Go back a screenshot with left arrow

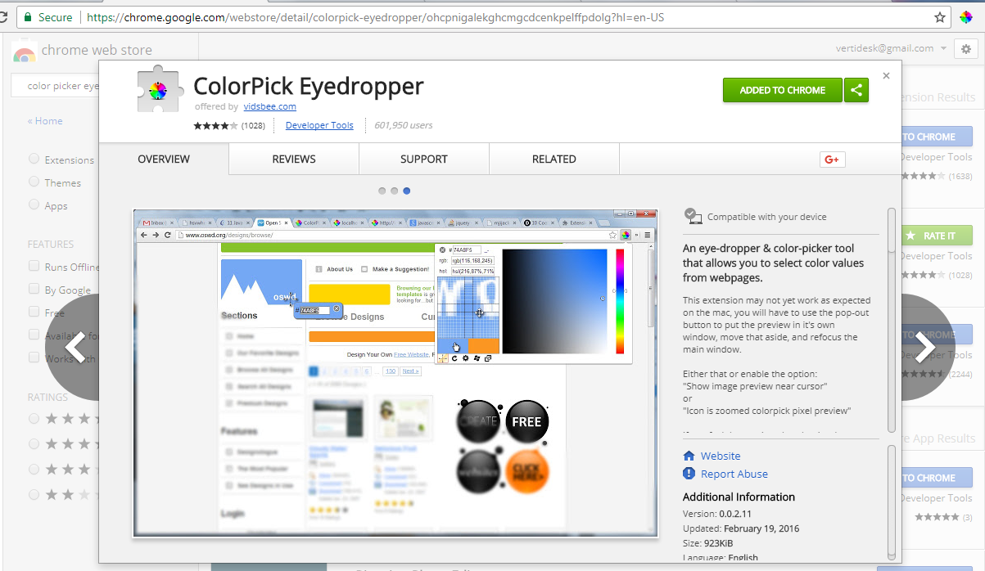(75, 347)
